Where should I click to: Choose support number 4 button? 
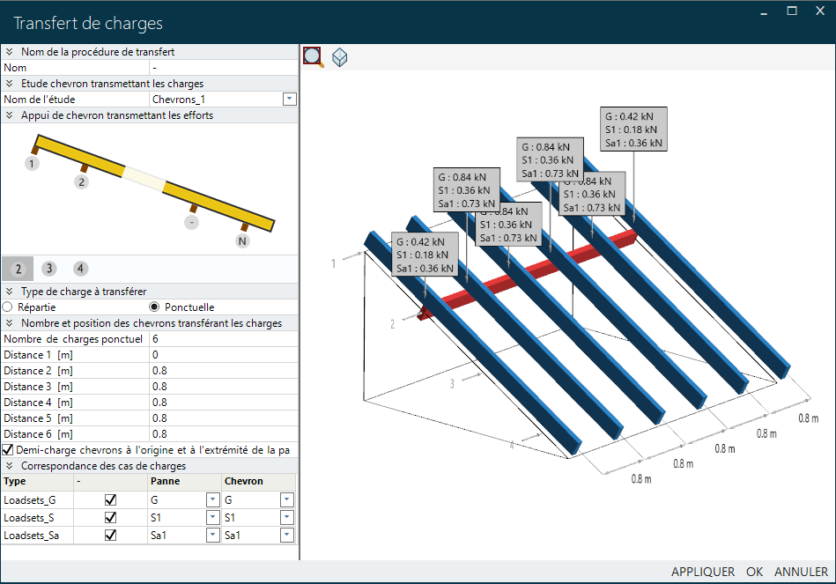[x=80, y=269]
